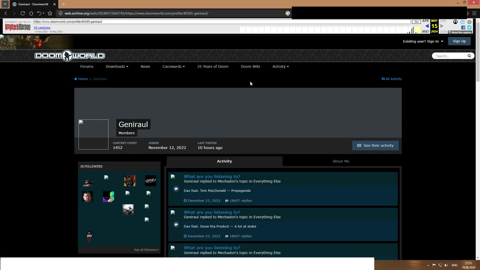Show hidden system tray icons
Screen dimensions: 480x270
pos(428,265)
